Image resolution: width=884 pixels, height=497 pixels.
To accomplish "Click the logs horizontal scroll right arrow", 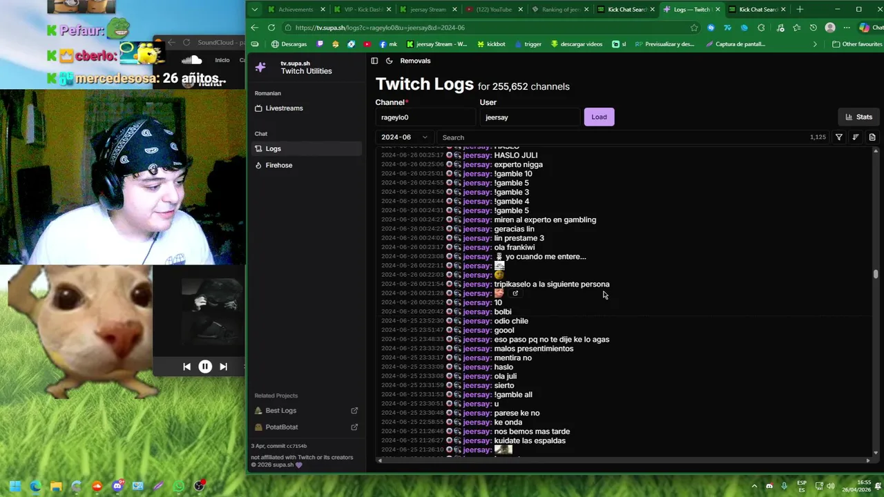I will (869, 460).
